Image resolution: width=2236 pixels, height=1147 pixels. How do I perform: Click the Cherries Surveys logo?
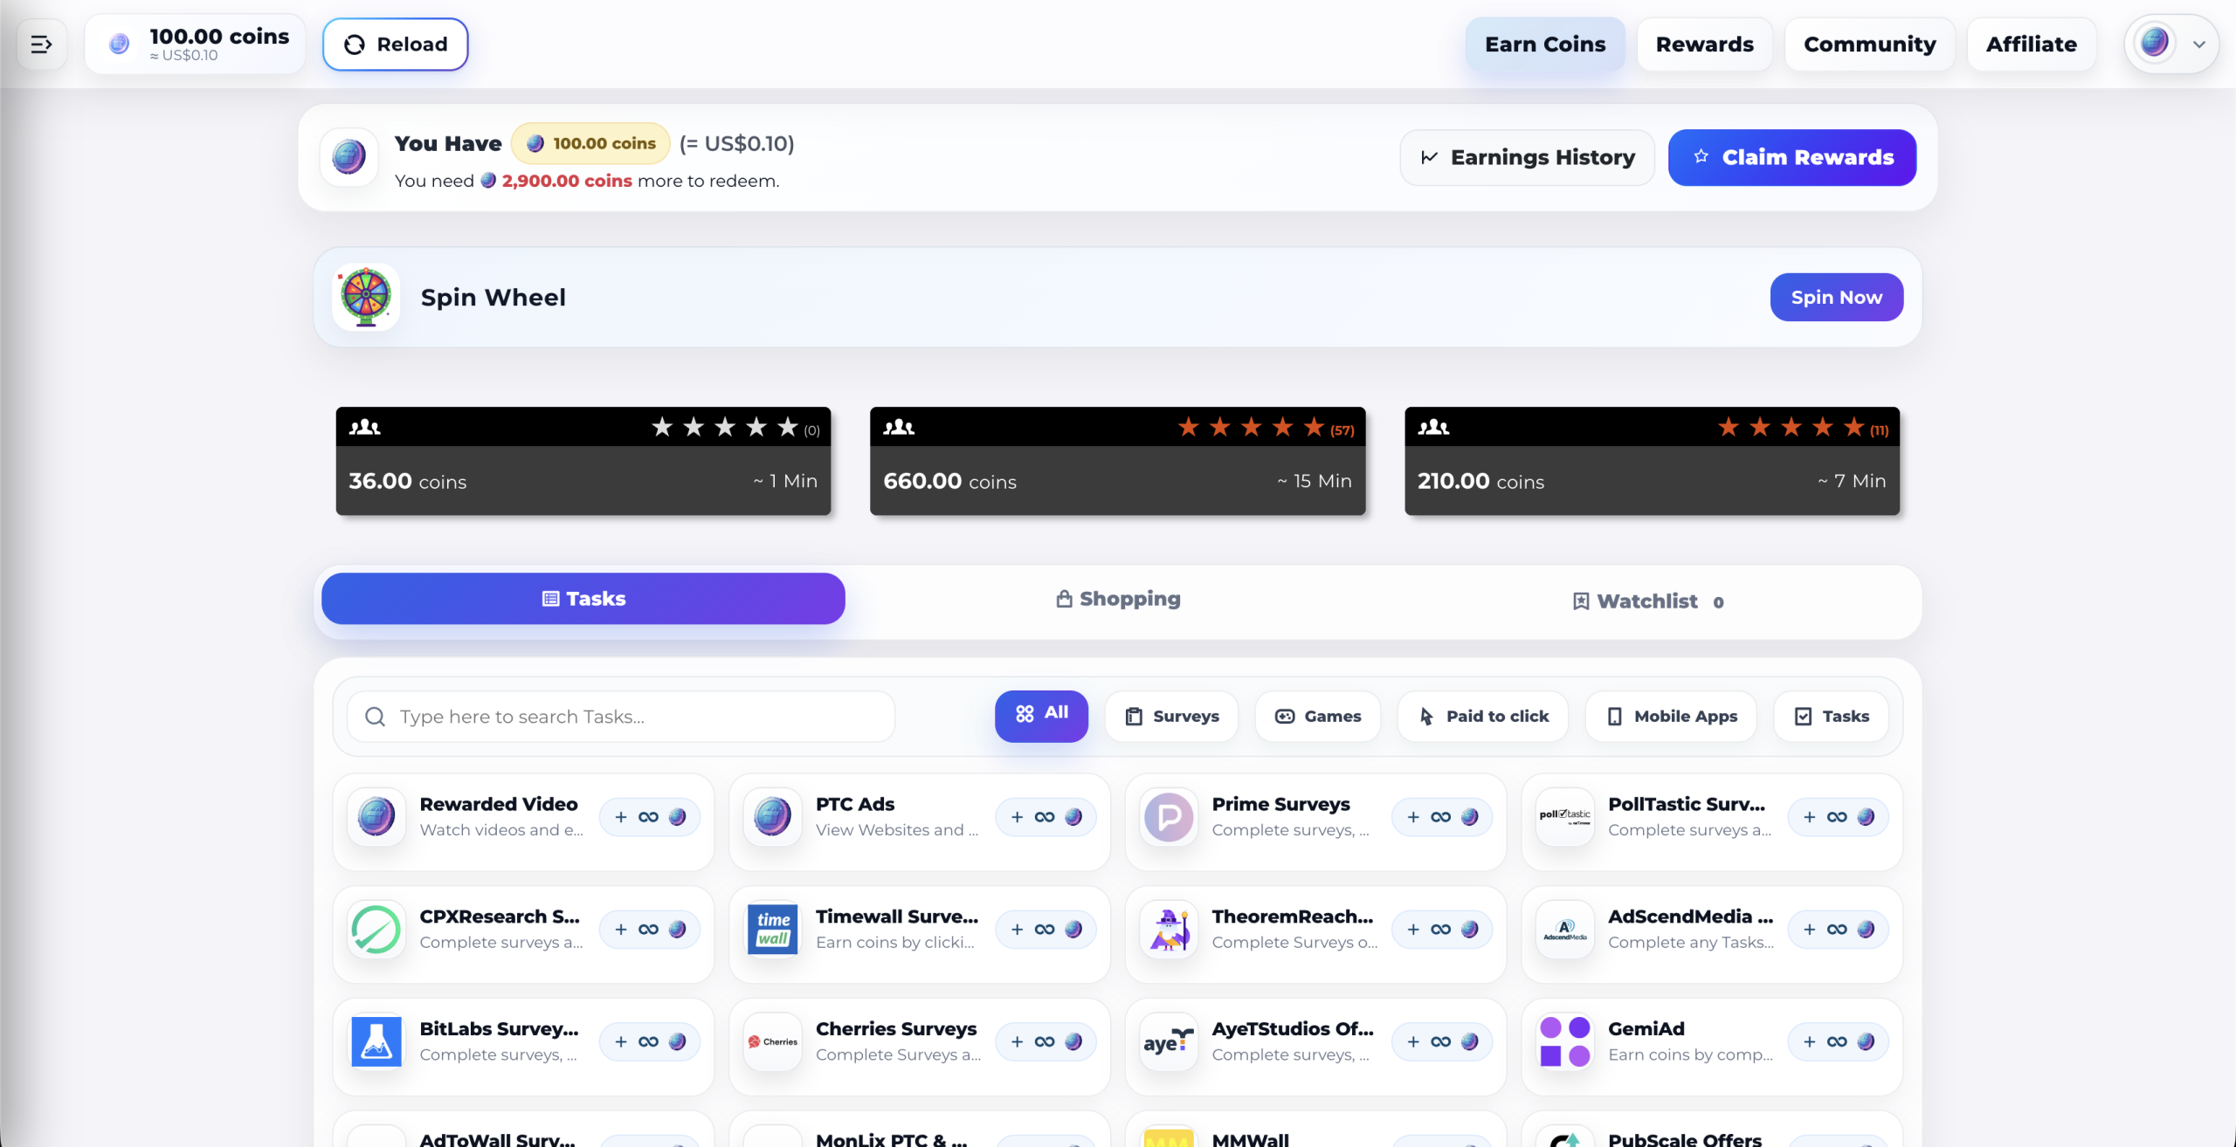(x=773, y=1041)
